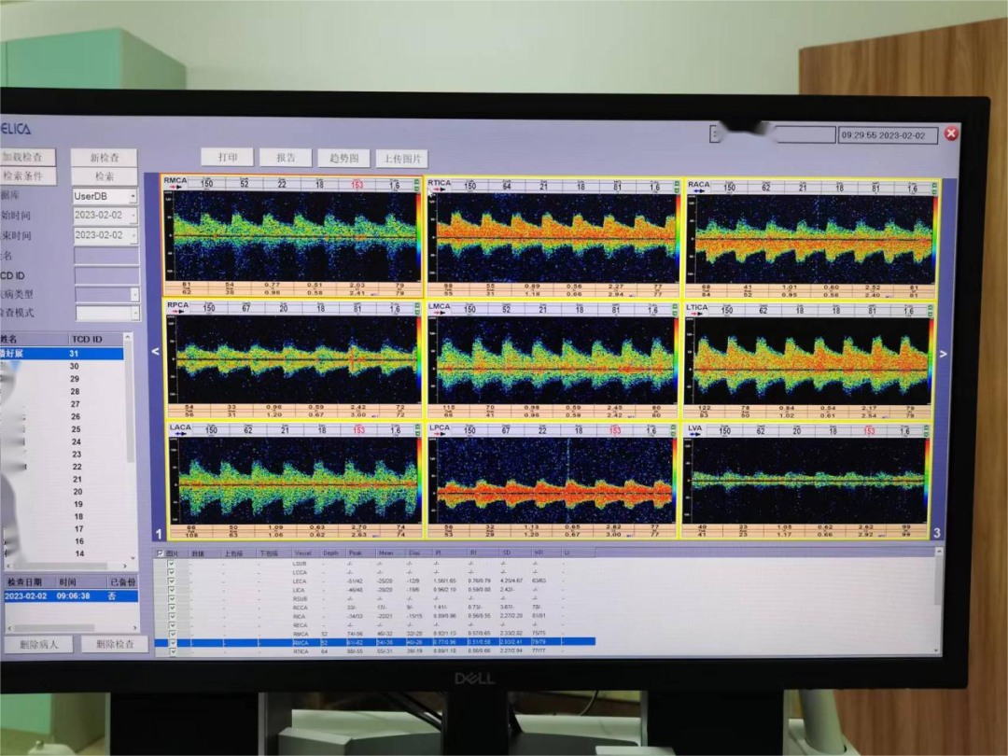Select patient row with TCD ID 22
The width and height of the screenshot is (1008, 756).
pyautogui.click(x=63, y=467)
